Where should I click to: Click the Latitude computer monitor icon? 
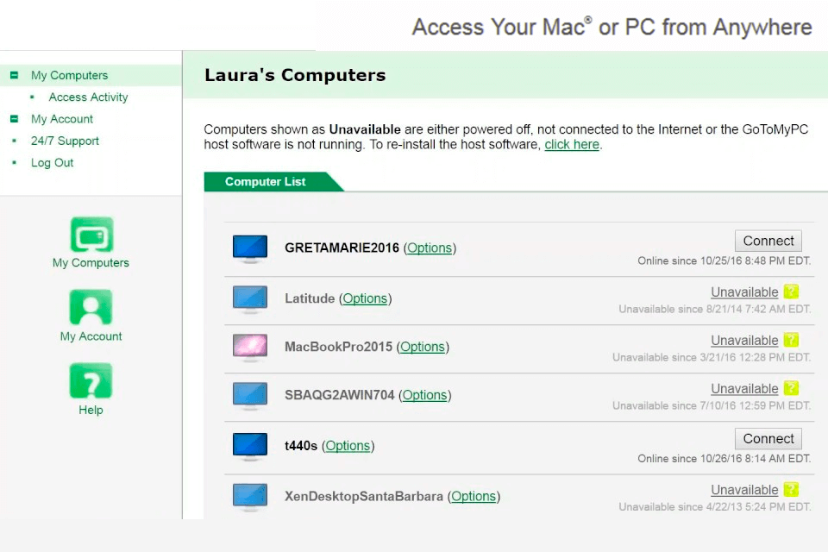[x=250, y=299]
